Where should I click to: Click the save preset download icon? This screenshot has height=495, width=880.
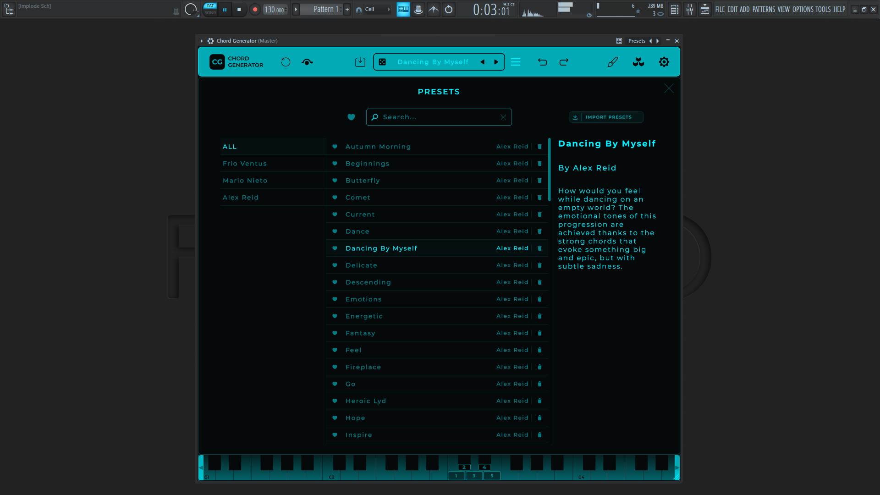click(360, 62)
